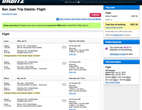
Task: Click the blue arrow icon beside Add a Hotel
Action: tap(58, 19)
